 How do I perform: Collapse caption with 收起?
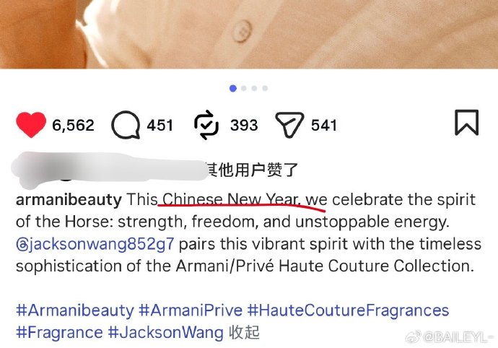pyautogui.click(x=244, y=333)
